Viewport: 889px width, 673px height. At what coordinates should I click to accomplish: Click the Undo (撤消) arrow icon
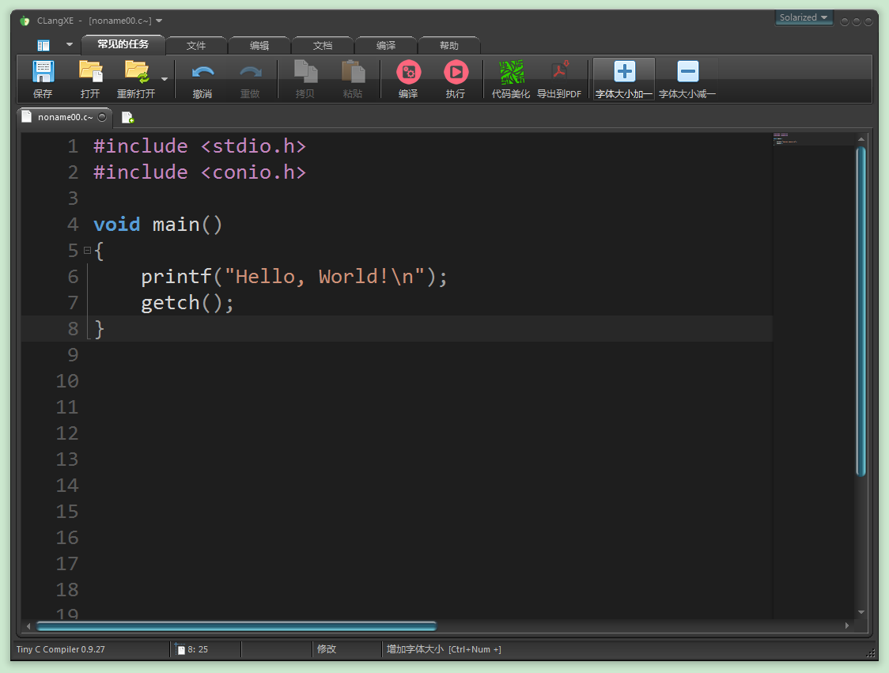202,72
